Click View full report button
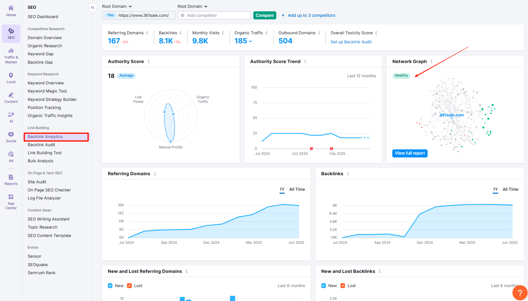This screenshot has width=528, height=301. (x=410, y=153)
